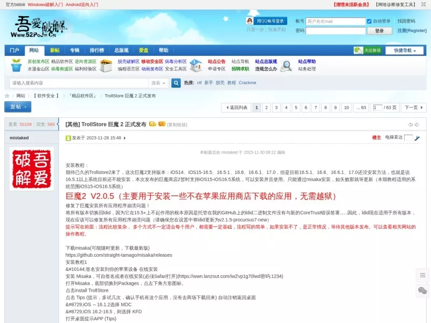Click 清理未活跃会员 top link

(351, 4)
